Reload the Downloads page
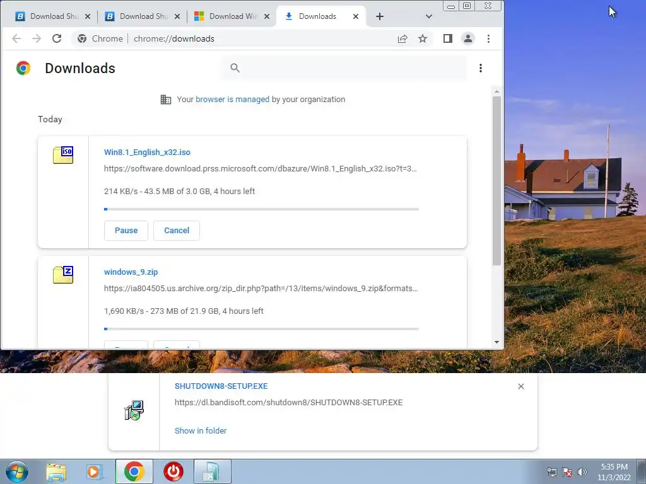The height and width of the screenshot is (484, 646). [57, 38]
